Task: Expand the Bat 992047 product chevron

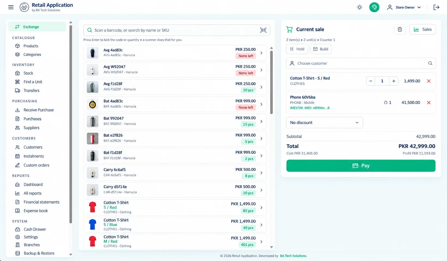Action: point(261,121)
